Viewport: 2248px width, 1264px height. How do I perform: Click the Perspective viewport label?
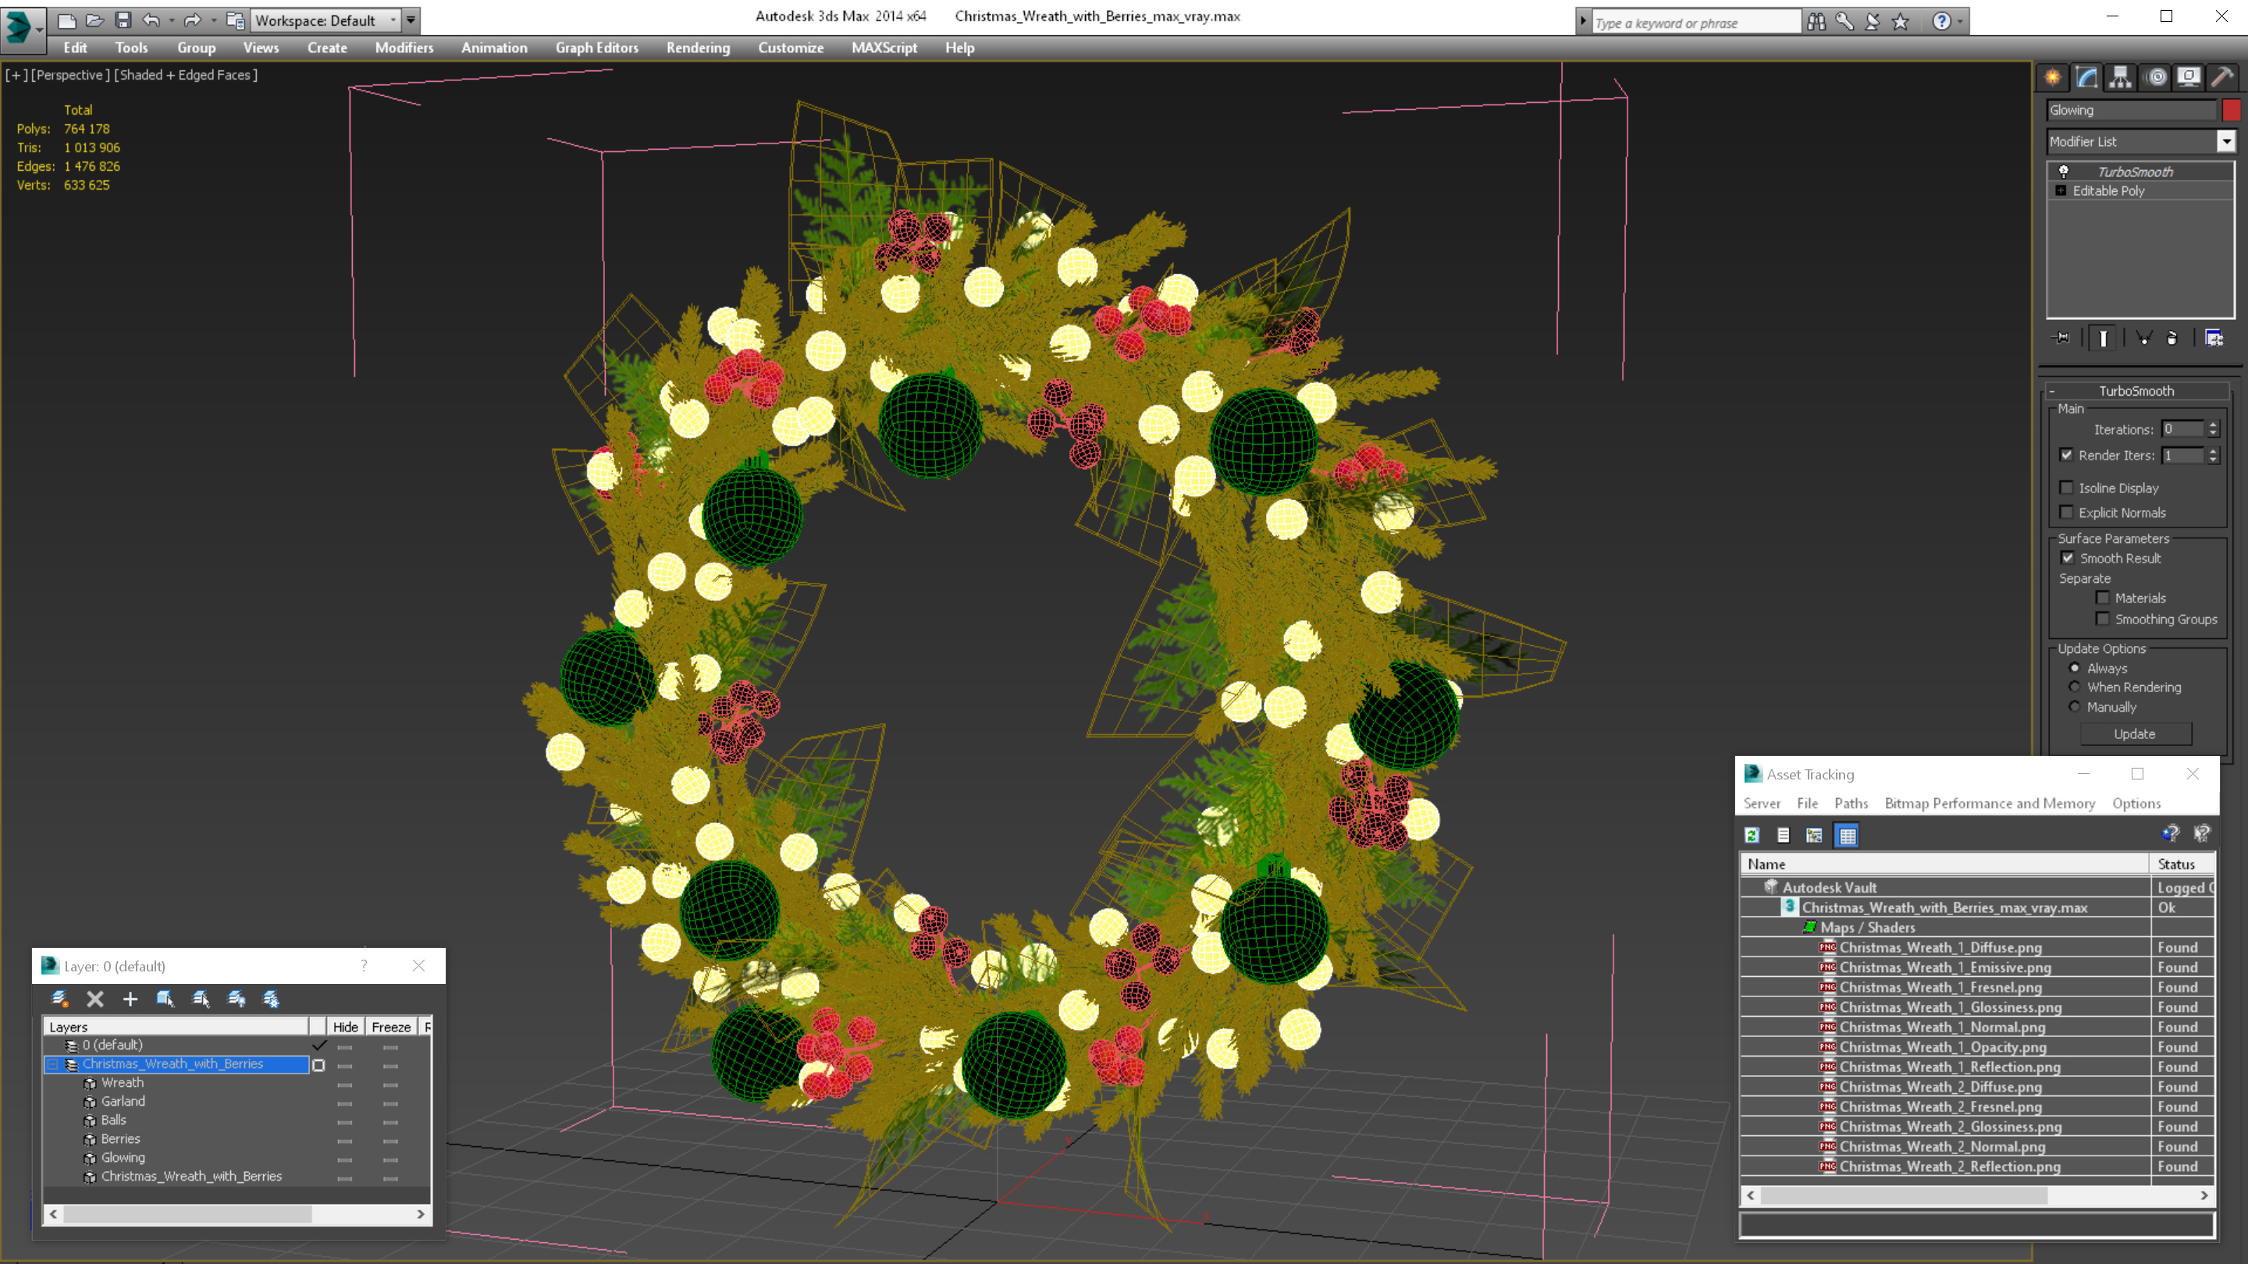coord(71,75)
